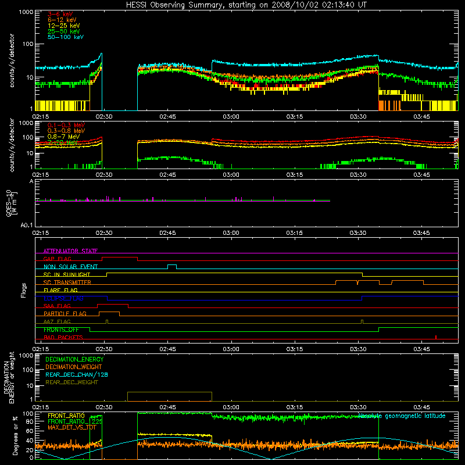Click the 7-20 MeV legend entry
Screen dimensions: 465x465
pos(62,142)
